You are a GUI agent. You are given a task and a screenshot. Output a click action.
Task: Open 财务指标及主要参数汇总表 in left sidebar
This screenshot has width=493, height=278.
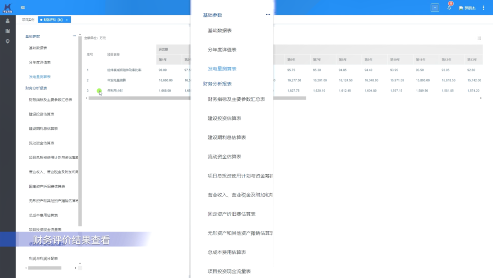coord(50,100)
